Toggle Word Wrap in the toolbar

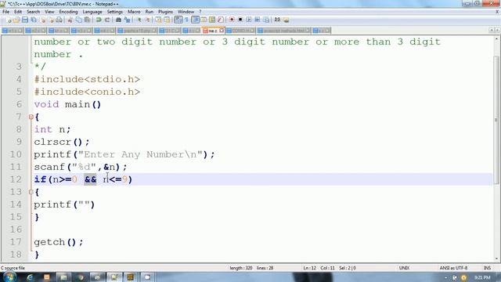(178, 20)
